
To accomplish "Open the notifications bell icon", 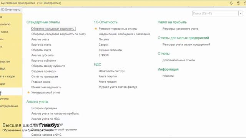I will coord(231,3).
